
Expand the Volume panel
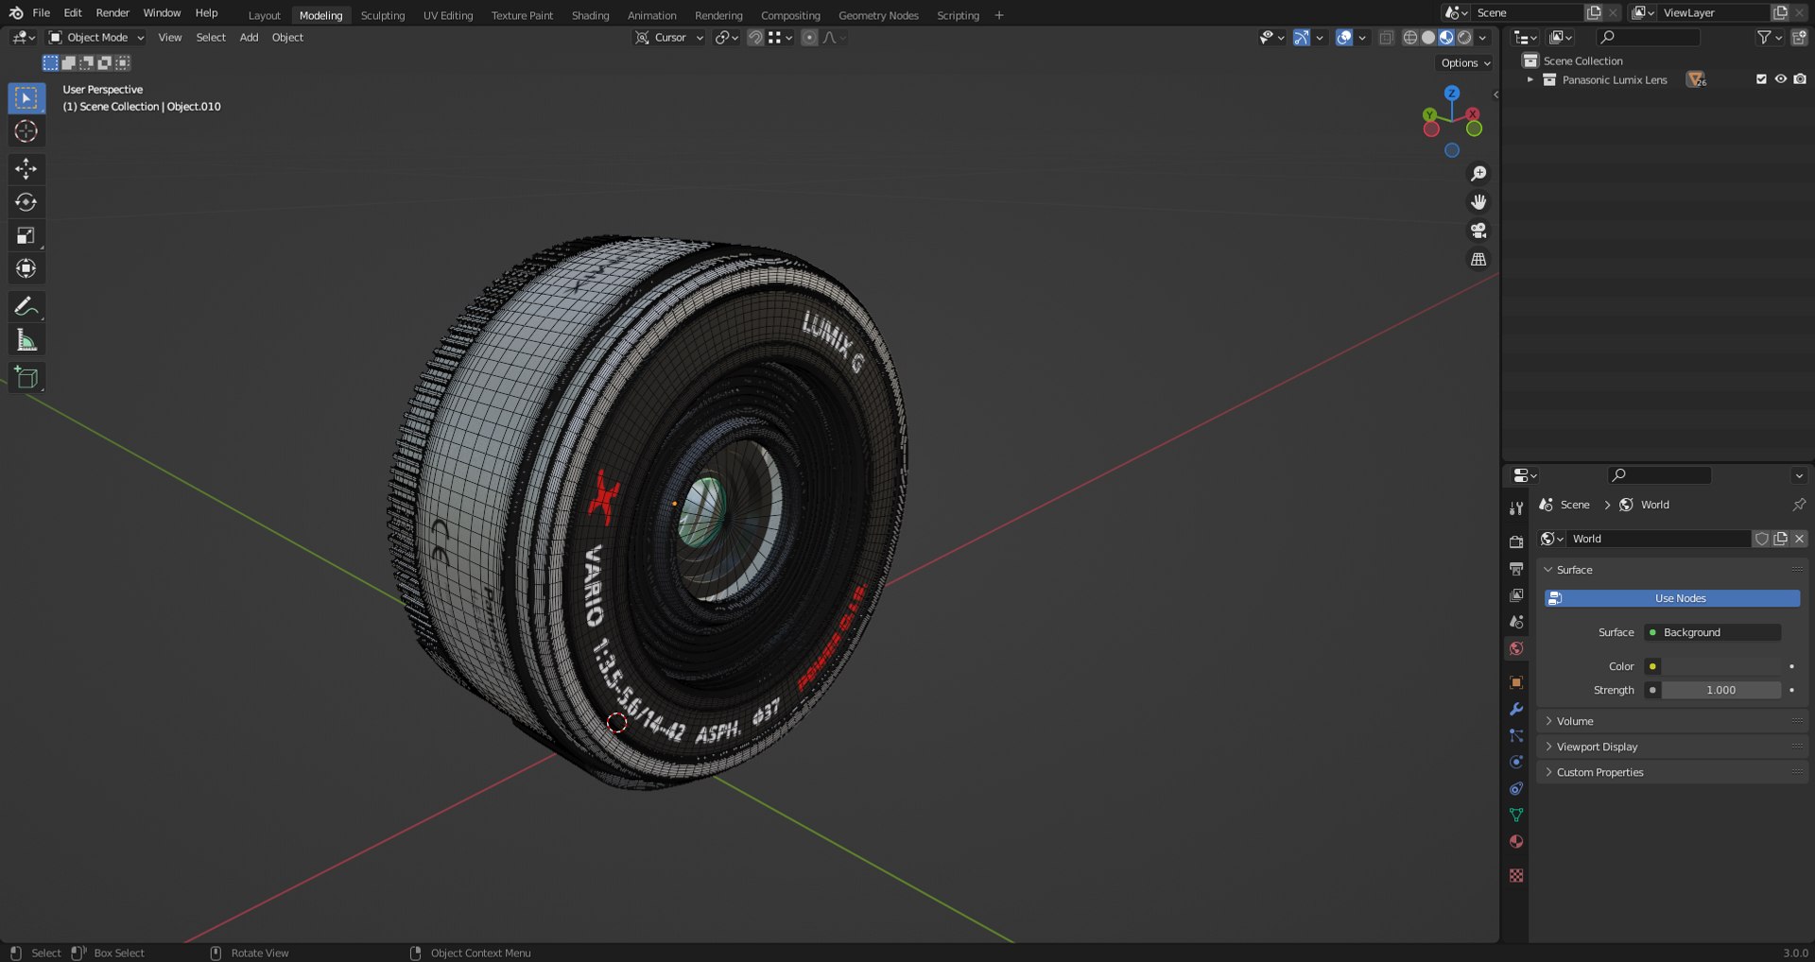[1671, 721]
